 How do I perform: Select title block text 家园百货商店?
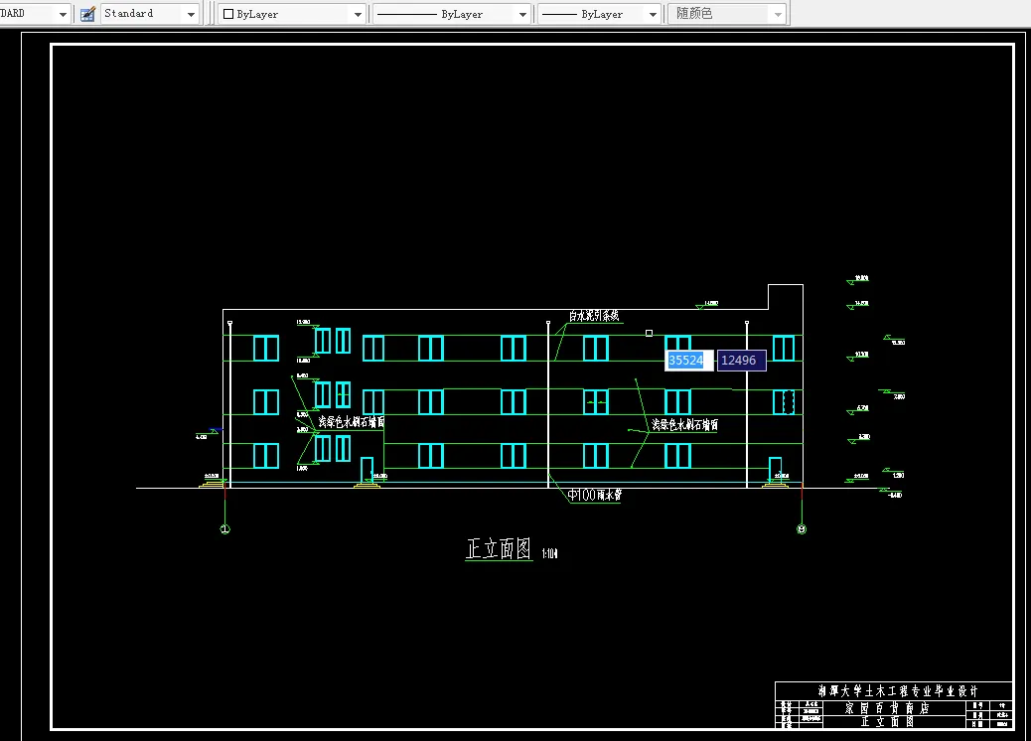coord(887,708)
